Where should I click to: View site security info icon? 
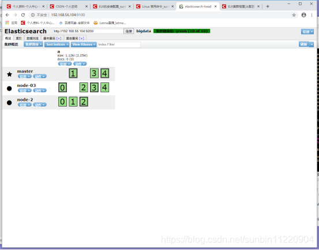click(33, 15)
